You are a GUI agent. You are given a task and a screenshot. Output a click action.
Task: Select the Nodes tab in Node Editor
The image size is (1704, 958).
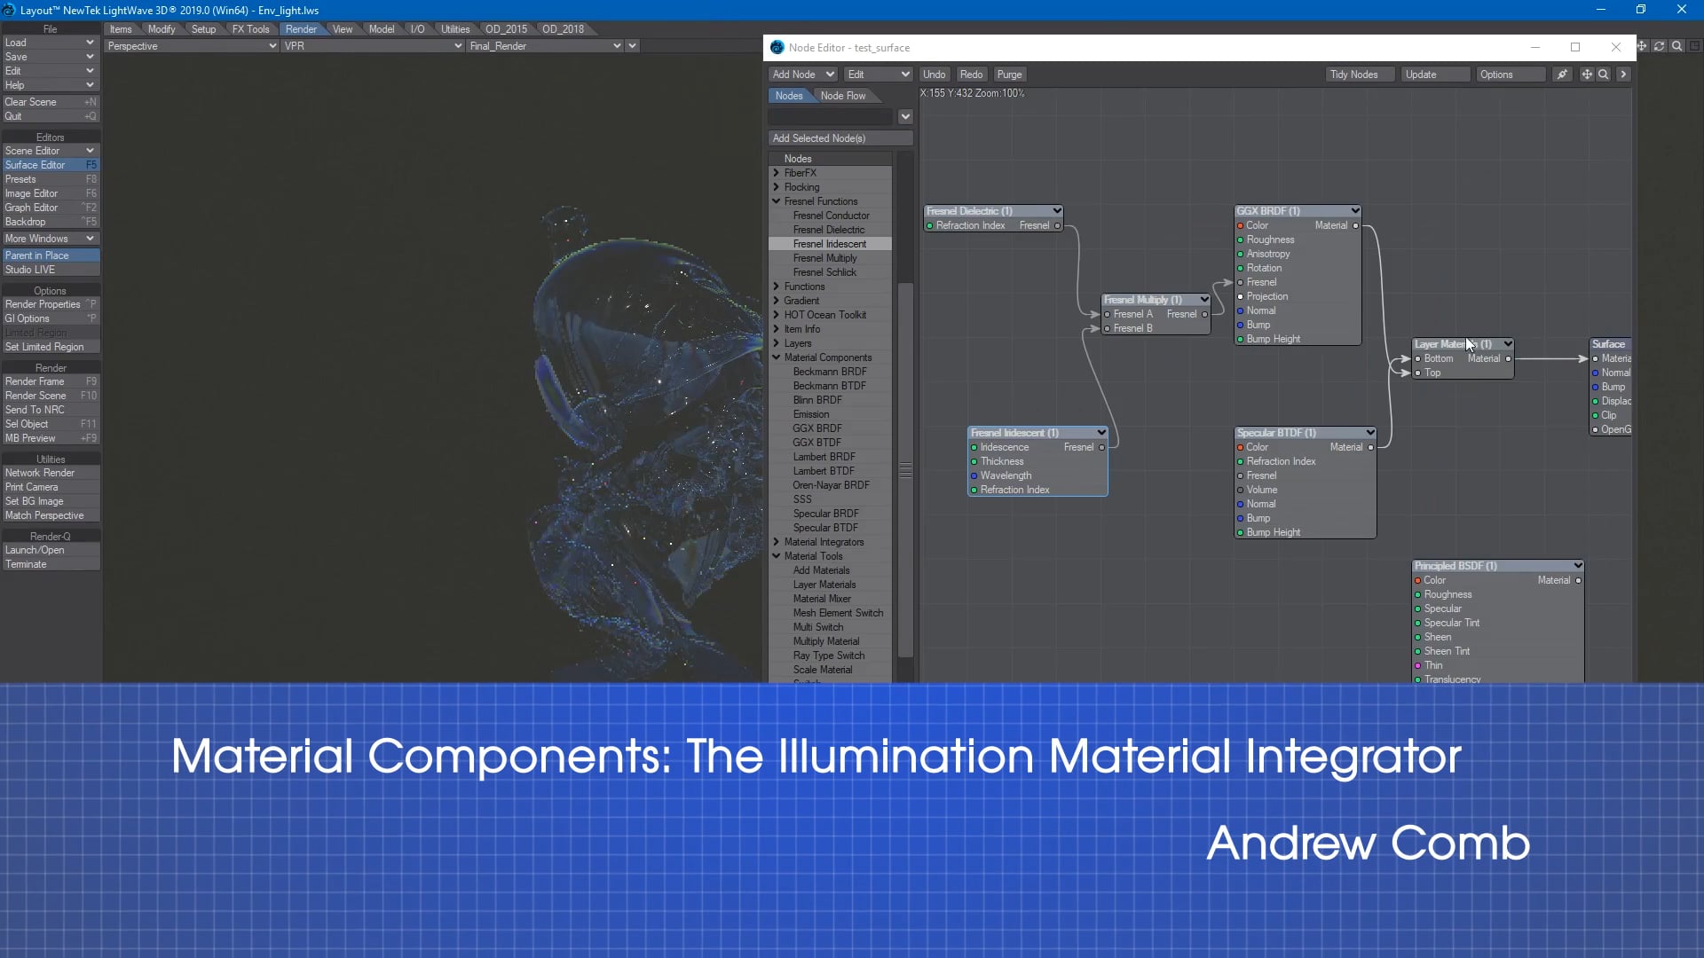tap(789, 96)
